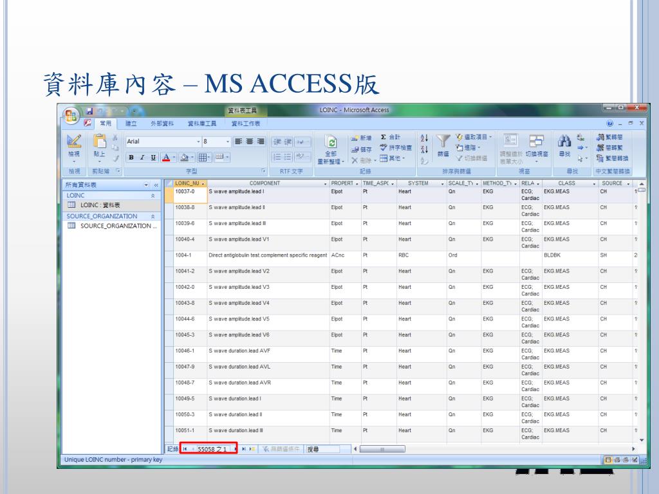Open the 所有資料表 navigation pane dropdown
Viewport: 659px width, 494px height.
pyautogui.click(x=146, y=185)
